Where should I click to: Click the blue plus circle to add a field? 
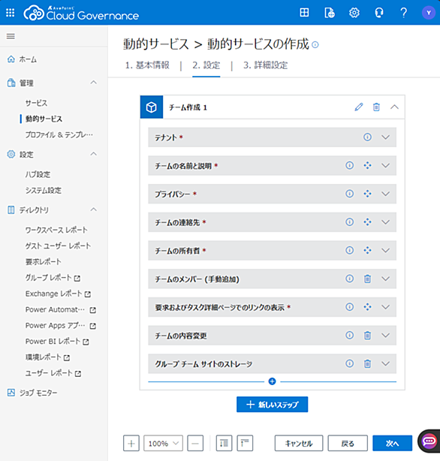(x=272, y=381)
